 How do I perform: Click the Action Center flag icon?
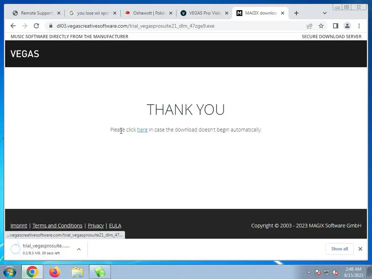point(318,272)
